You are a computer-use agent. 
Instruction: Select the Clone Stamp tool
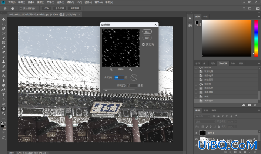coord(3,61)
